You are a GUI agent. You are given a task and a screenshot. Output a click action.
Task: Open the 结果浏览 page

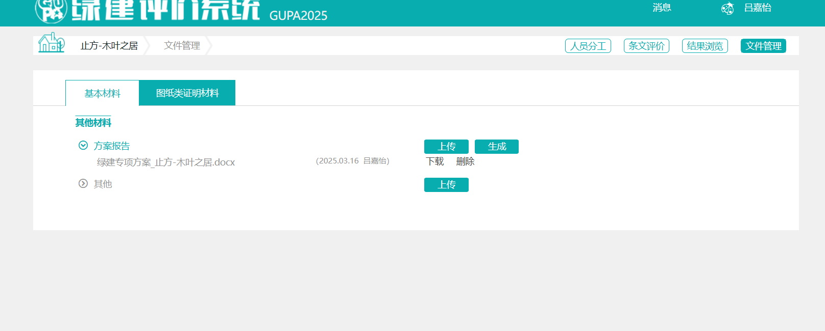point(705,46)
